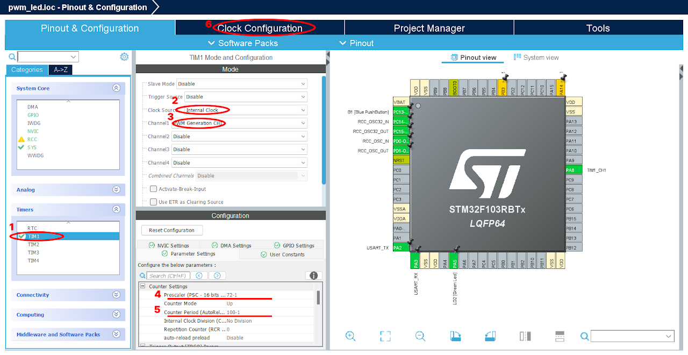Fit the chip pinout to the view

(385, 336)
